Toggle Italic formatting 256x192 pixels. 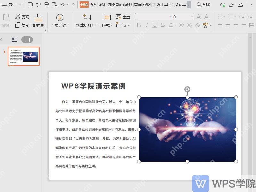[x=147, y=25]
